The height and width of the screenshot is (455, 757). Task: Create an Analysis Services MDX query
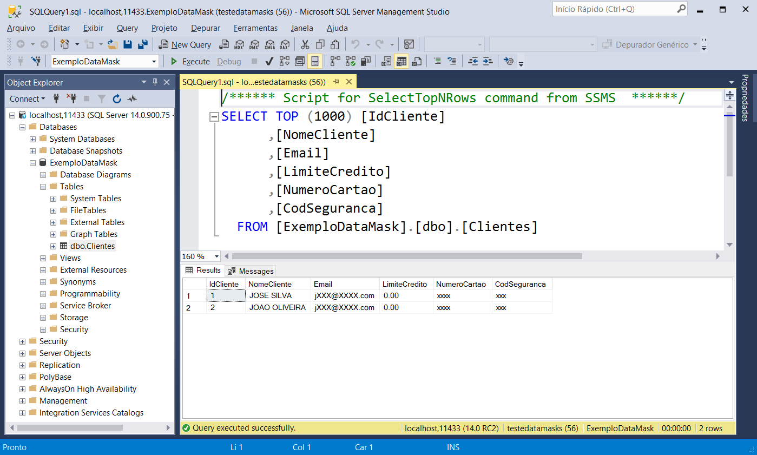(x=239, y=44)
